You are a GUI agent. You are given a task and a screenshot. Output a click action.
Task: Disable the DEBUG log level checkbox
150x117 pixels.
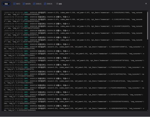[x=34, y=4]
